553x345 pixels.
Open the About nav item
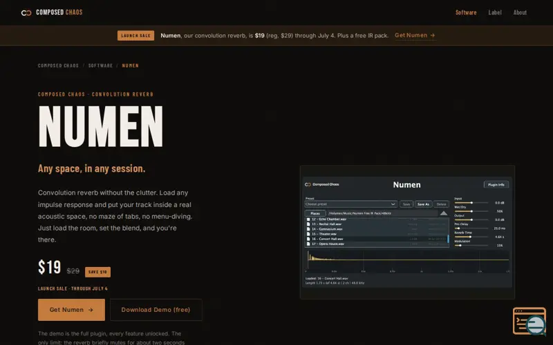click(520, 12)
